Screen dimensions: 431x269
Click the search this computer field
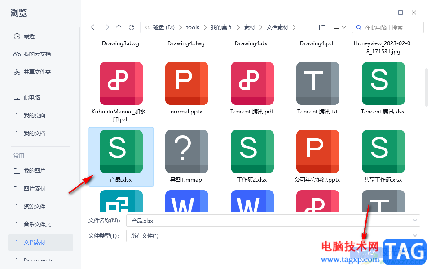point(387,27)
